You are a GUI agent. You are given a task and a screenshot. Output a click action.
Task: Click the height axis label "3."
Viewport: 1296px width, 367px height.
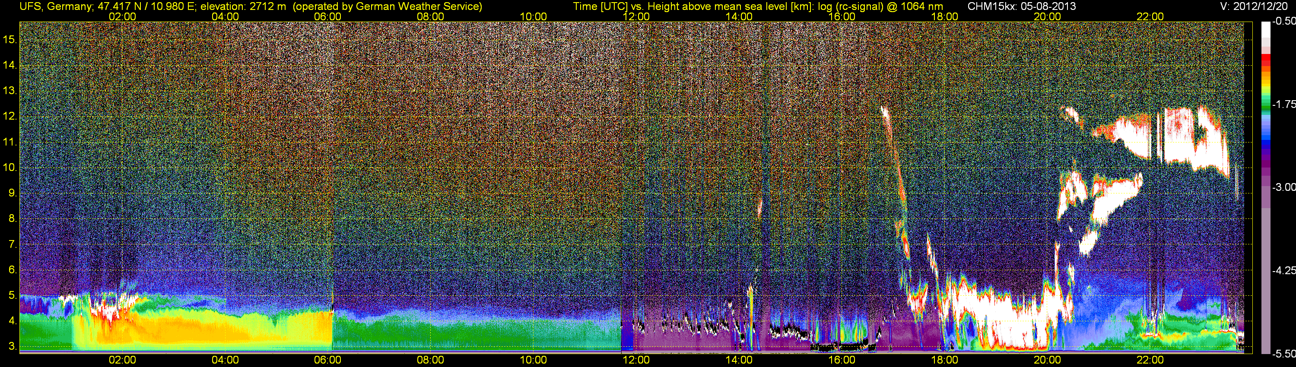pyautogui.click(x=13, y=346)
